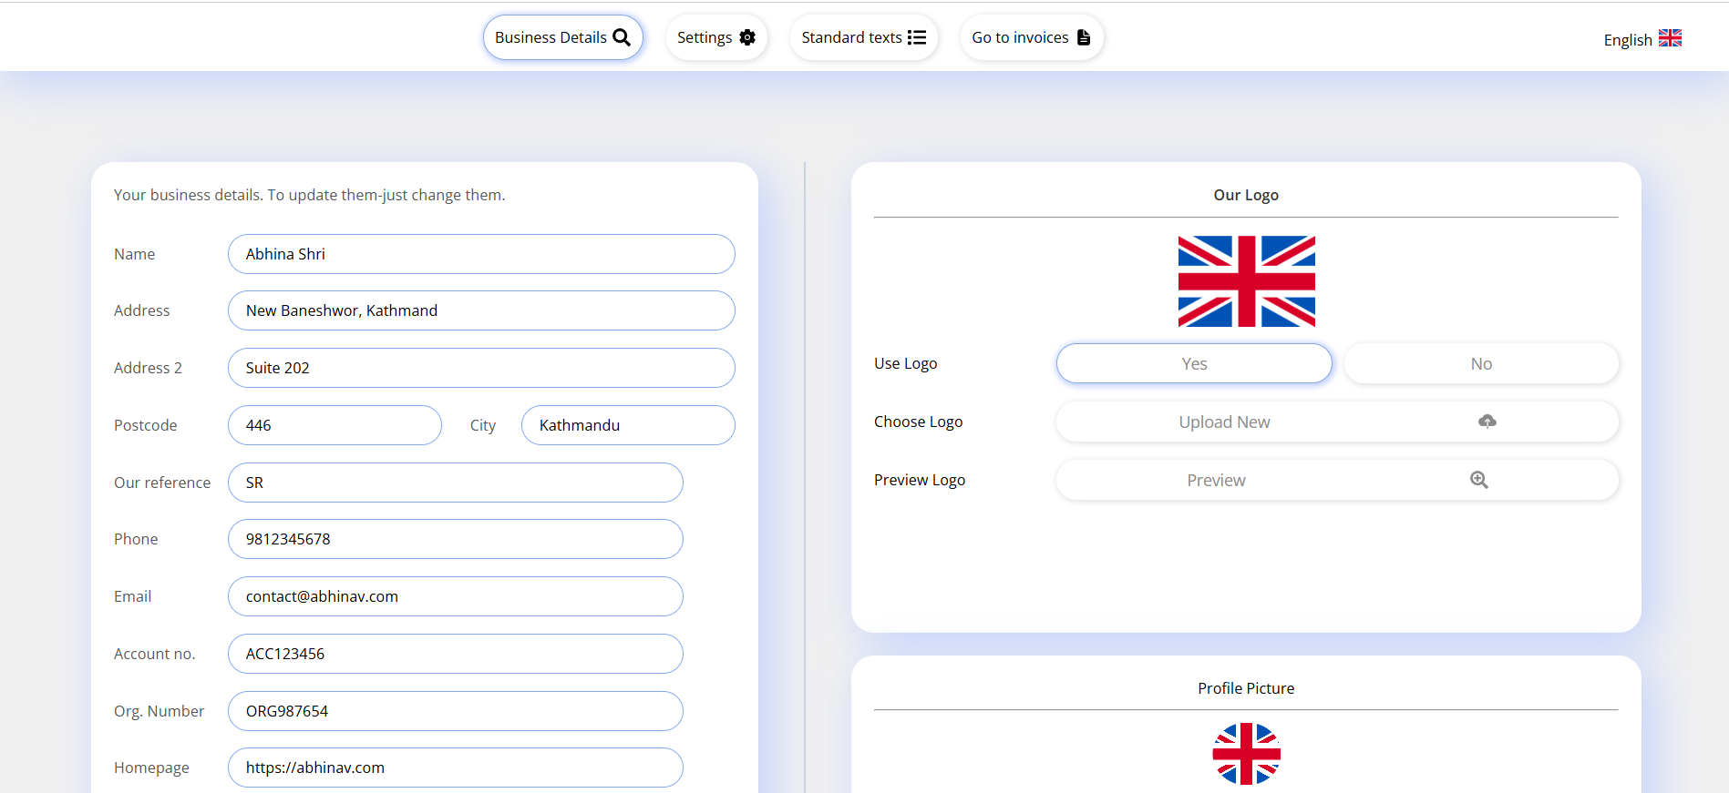
Task: Click the gear icon beside Settings
Action: coord(747,37)
